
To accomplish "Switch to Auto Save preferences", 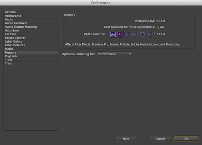I will coord(31,30).
